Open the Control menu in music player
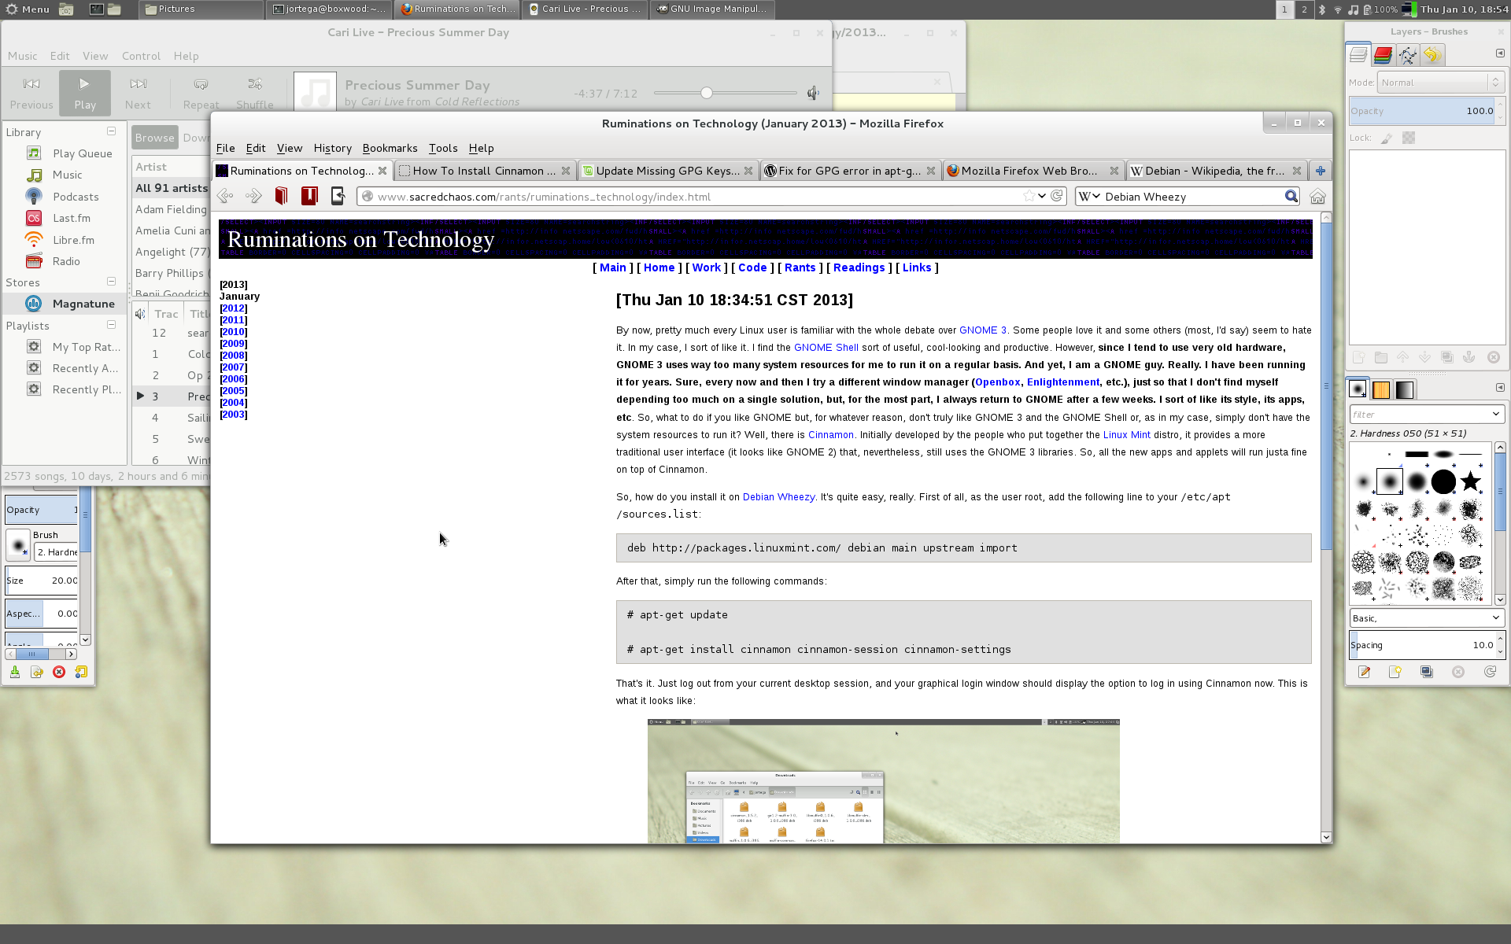The image size is (1511, 944). click(141, 56)
